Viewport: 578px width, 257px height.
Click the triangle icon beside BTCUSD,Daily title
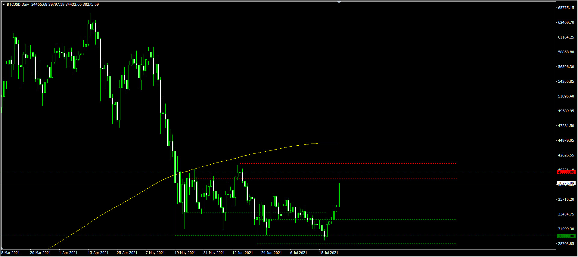tap(4, 4)
